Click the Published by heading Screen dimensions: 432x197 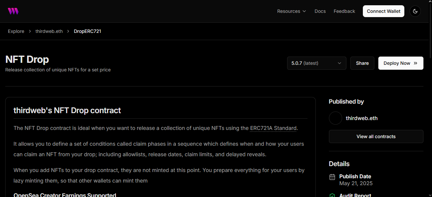346,102
